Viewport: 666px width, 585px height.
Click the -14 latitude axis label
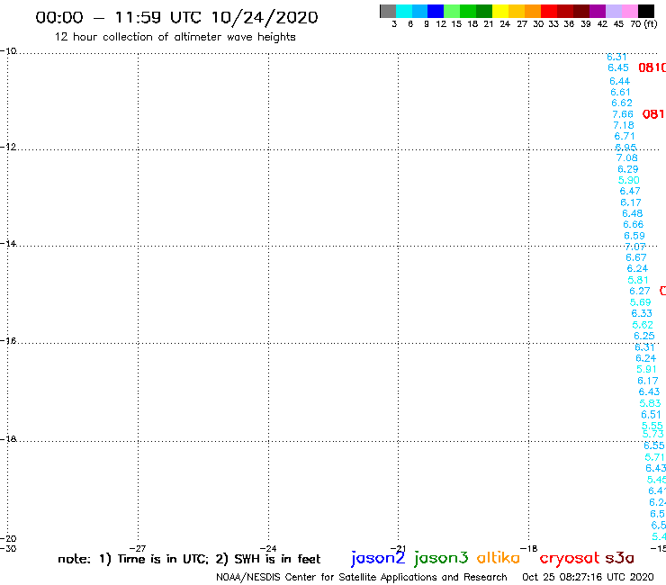[8, 243]
